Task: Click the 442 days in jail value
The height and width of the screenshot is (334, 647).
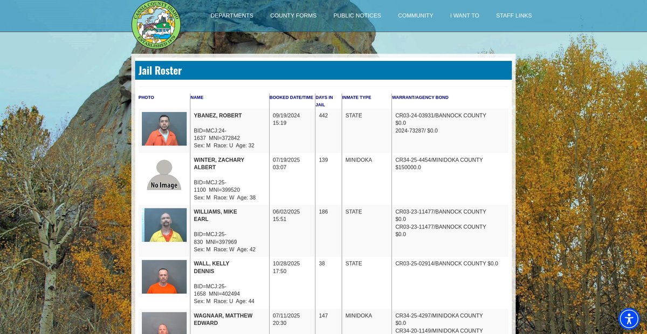Action: 323,116
